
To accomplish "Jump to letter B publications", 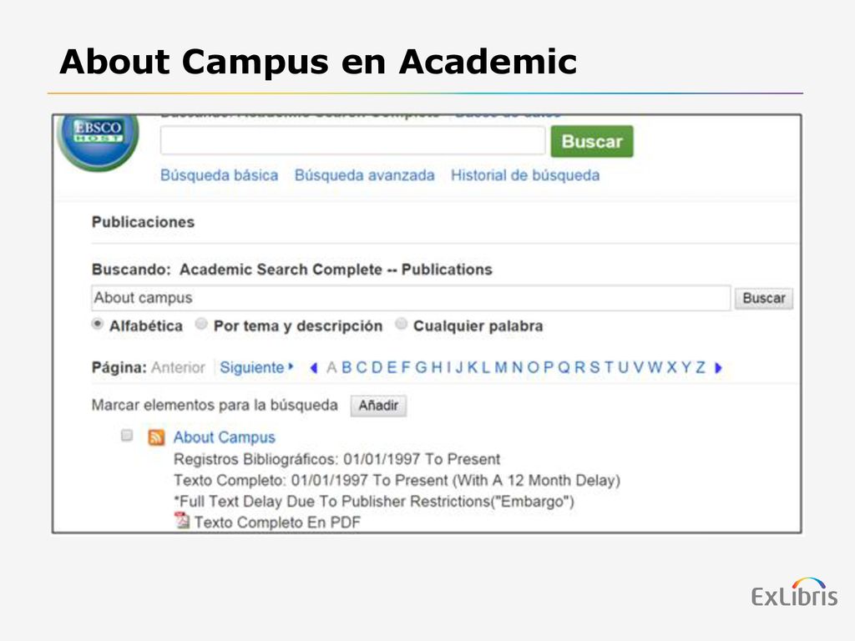I will pos(347,368).
